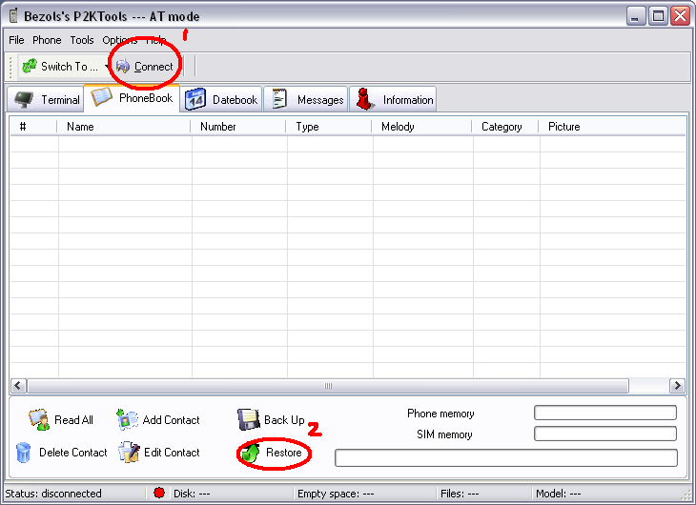Click the Add Contact button

pyautogui.click(x=158, y=420)
